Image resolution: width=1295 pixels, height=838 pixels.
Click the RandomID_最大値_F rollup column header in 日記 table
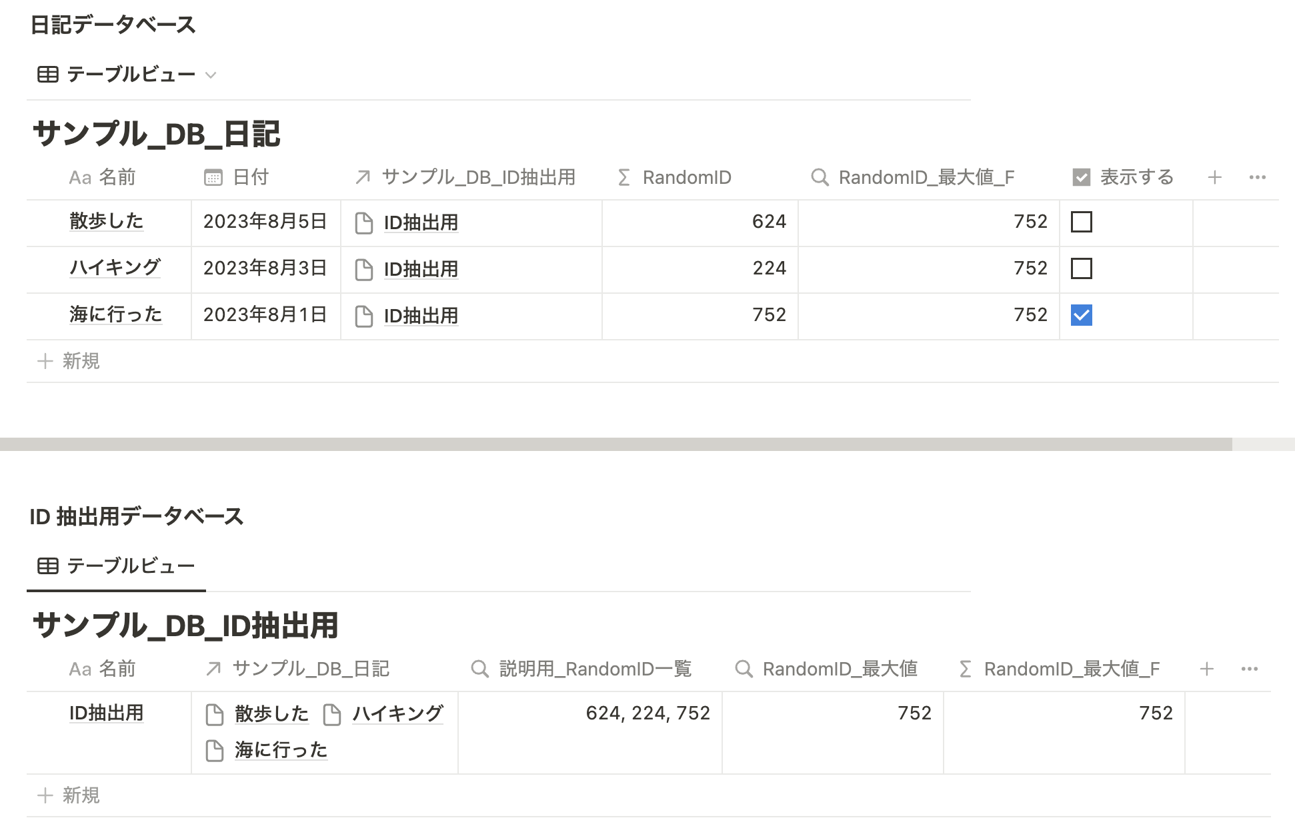914,177
